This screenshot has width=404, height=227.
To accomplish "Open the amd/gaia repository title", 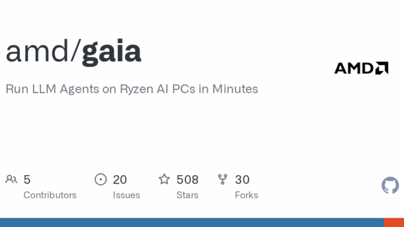I will coord(73,51).
